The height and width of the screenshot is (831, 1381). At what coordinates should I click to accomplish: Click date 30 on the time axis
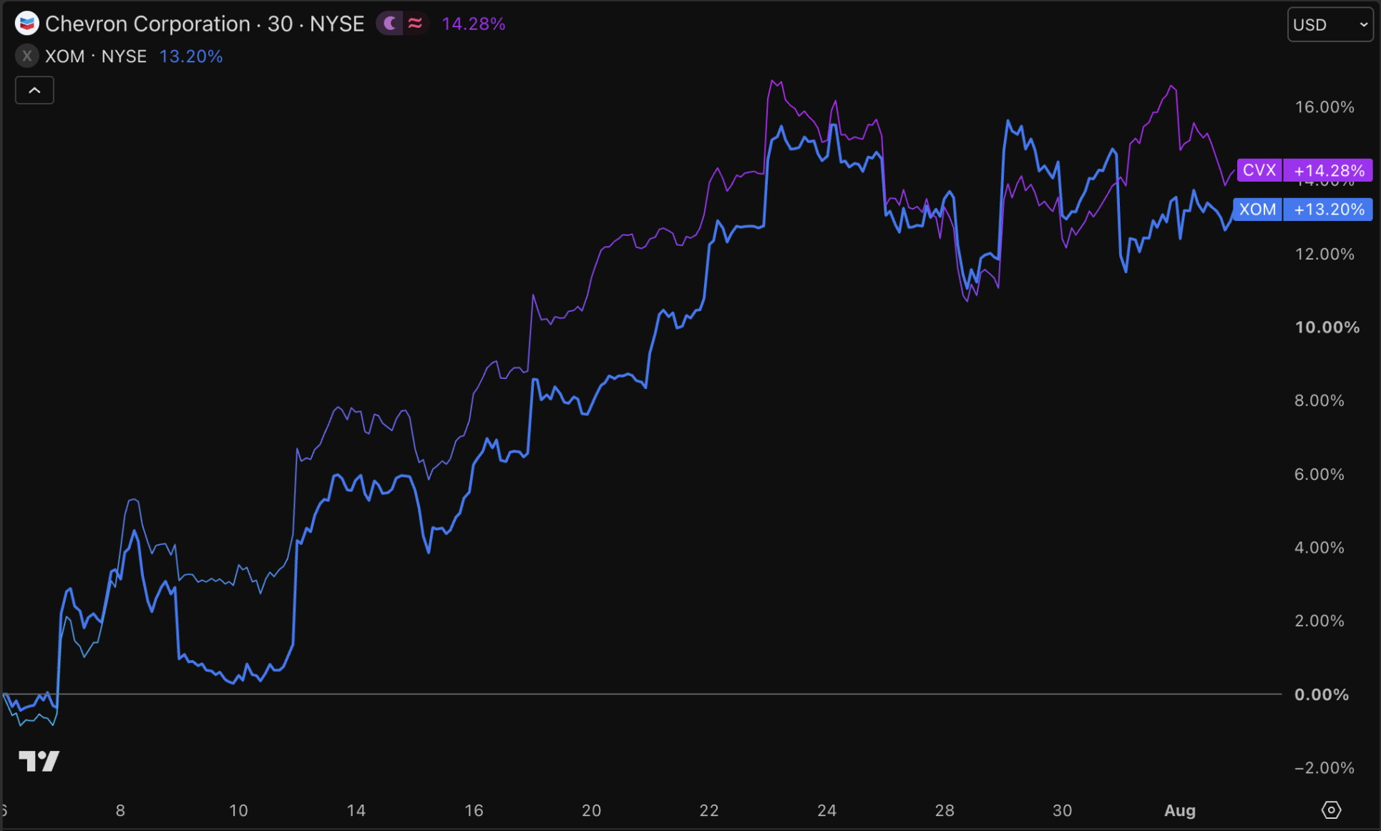point(1062,810)
